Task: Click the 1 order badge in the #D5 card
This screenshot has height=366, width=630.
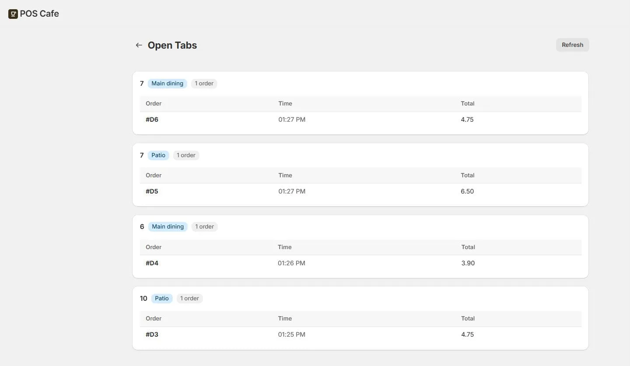Action: click(x=186, y=155)
